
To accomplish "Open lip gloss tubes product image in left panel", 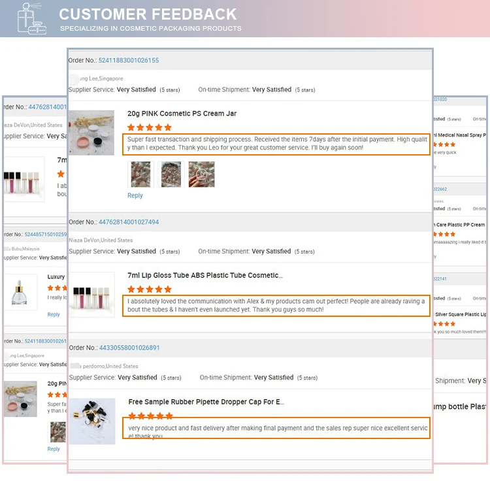I will [24, 179].
